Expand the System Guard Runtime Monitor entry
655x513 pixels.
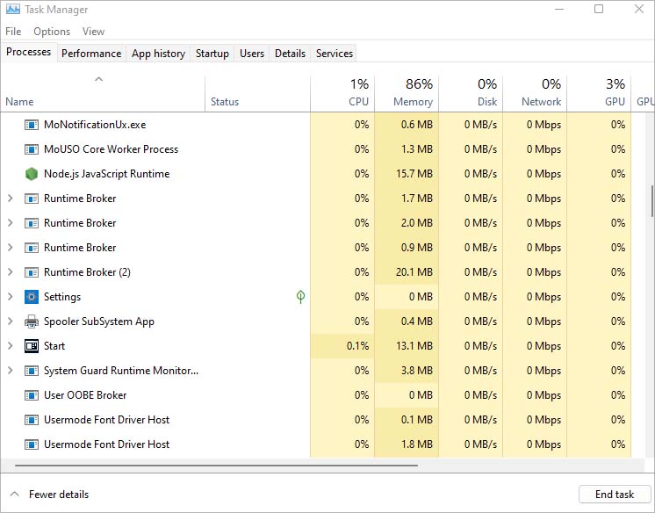pyautogui.click(x=11, y=371)
